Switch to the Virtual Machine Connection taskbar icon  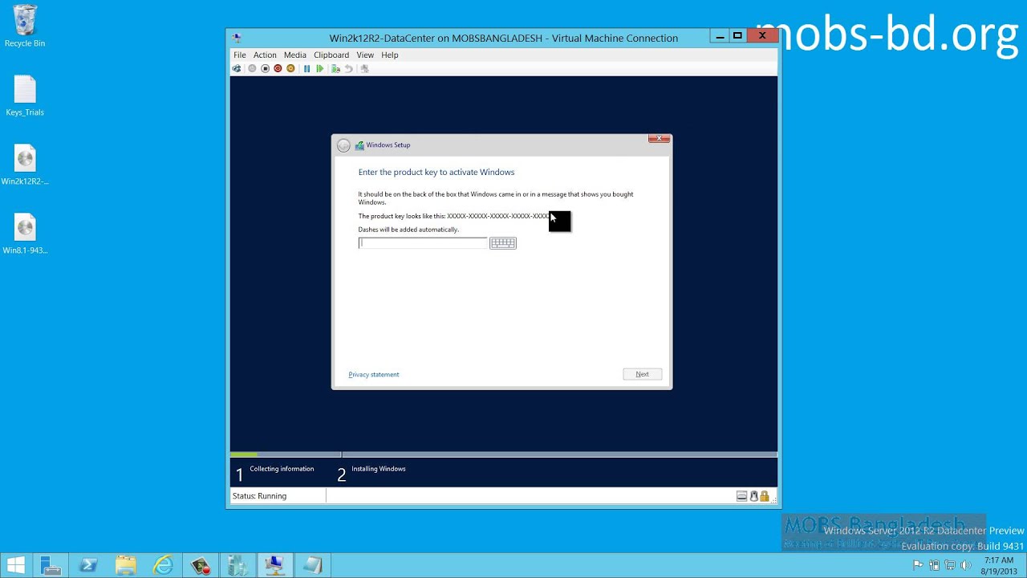tap(274, 565)
